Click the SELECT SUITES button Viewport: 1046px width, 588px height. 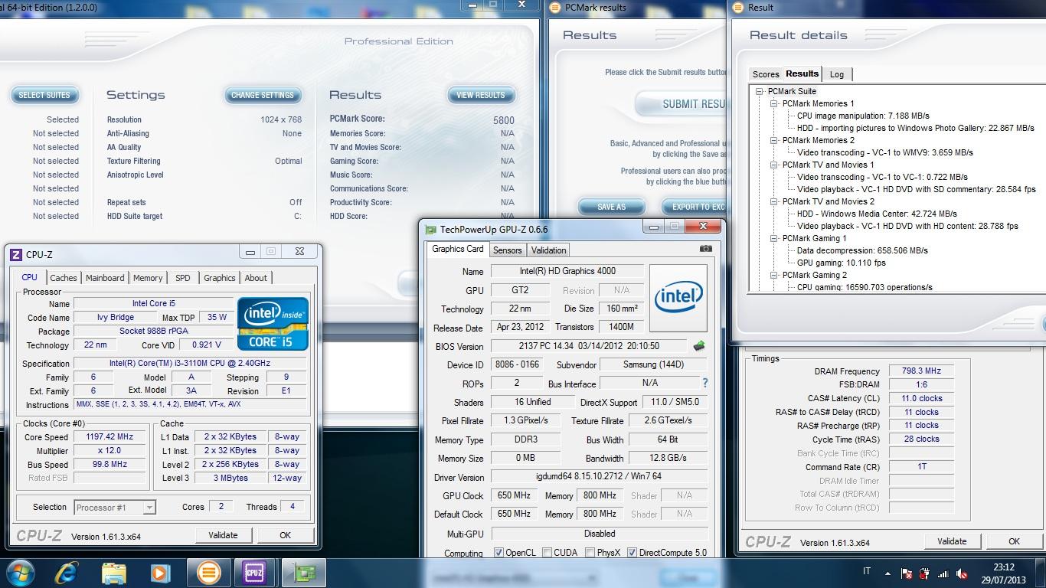pyautogui.click(x=44, y=95)
